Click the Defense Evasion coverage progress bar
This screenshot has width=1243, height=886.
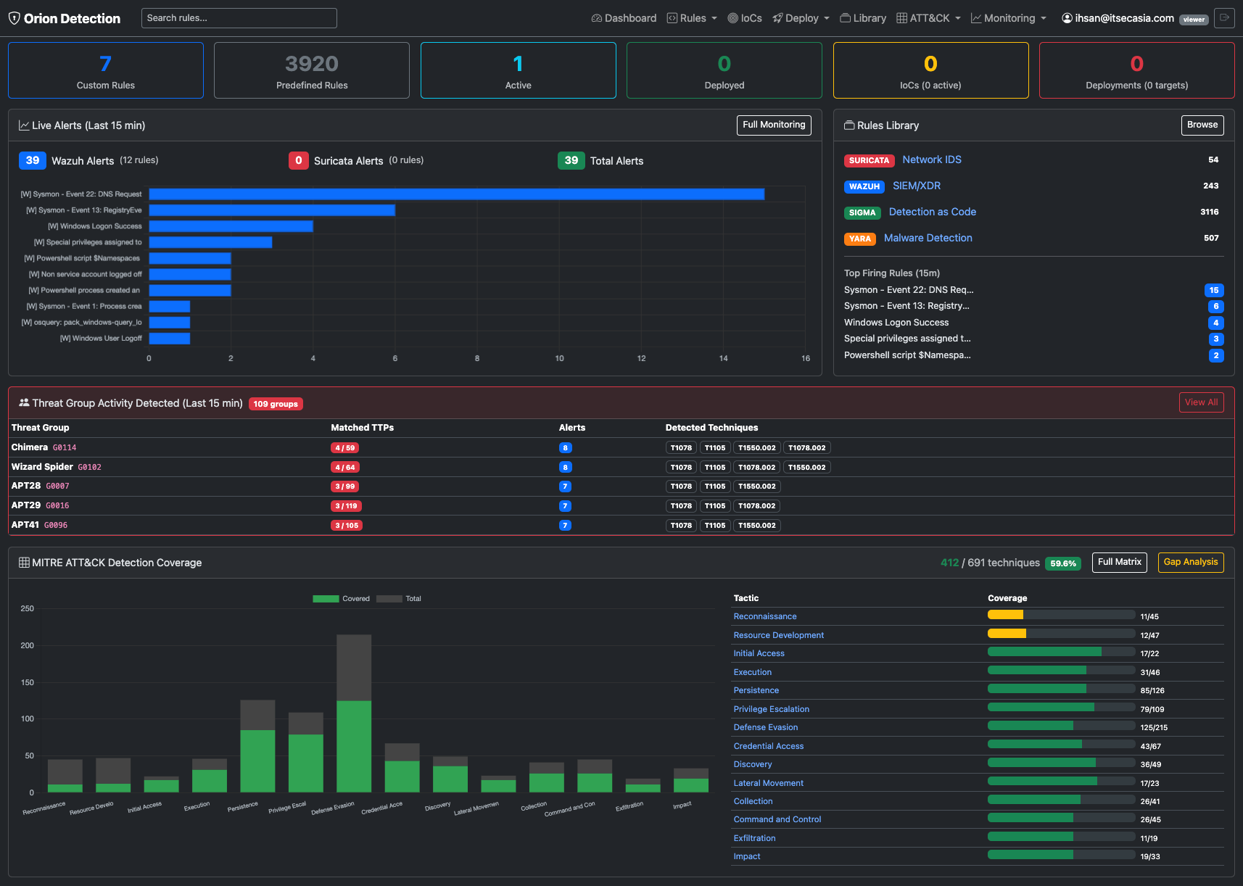(x=1061, y=726)
